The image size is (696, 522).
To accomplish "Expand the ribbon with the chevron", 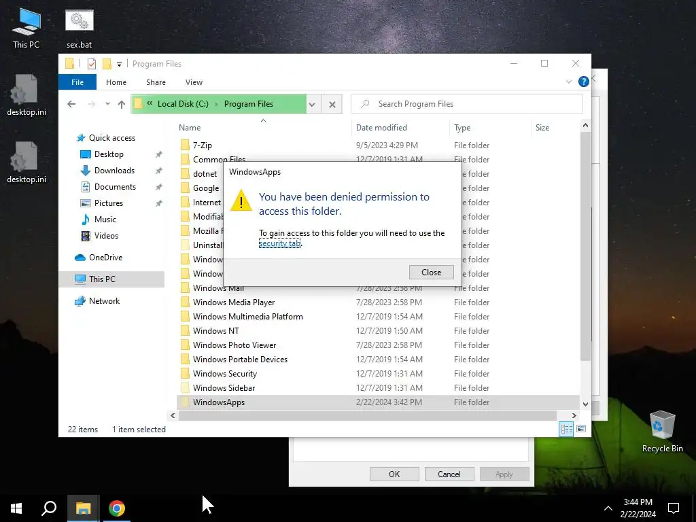I will click(x=569, y=82).
